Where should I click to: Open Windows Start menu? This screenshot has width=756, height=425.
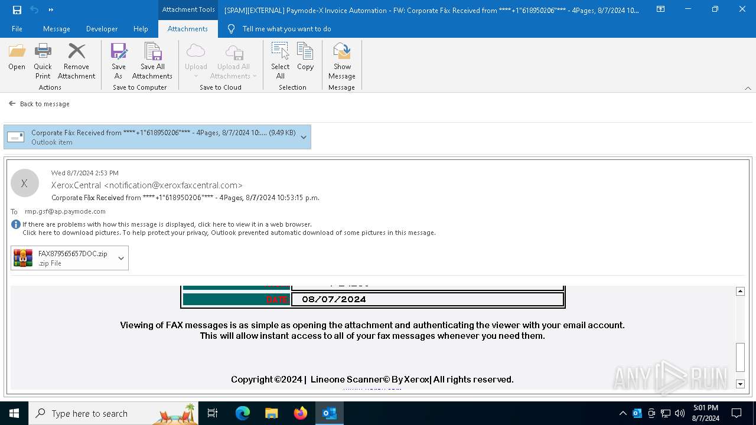point(14,413)
